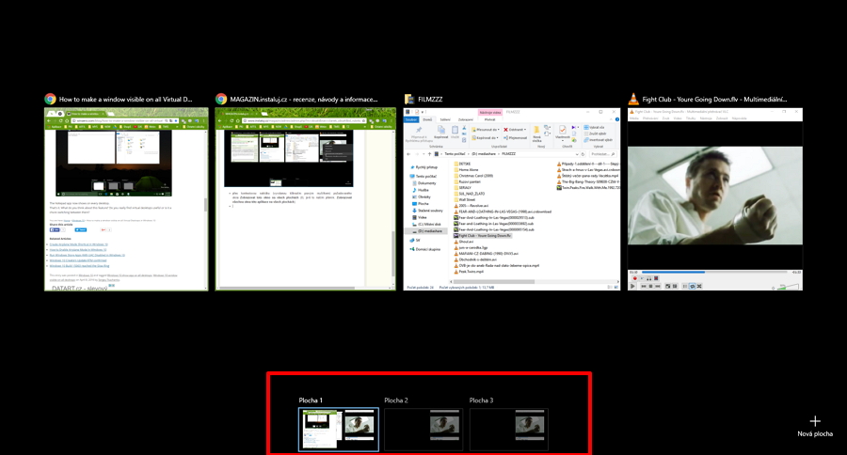Click the FILMZZZ window title text
The height and width of the screenshot is (455, 847).
[x=430, y=100]
